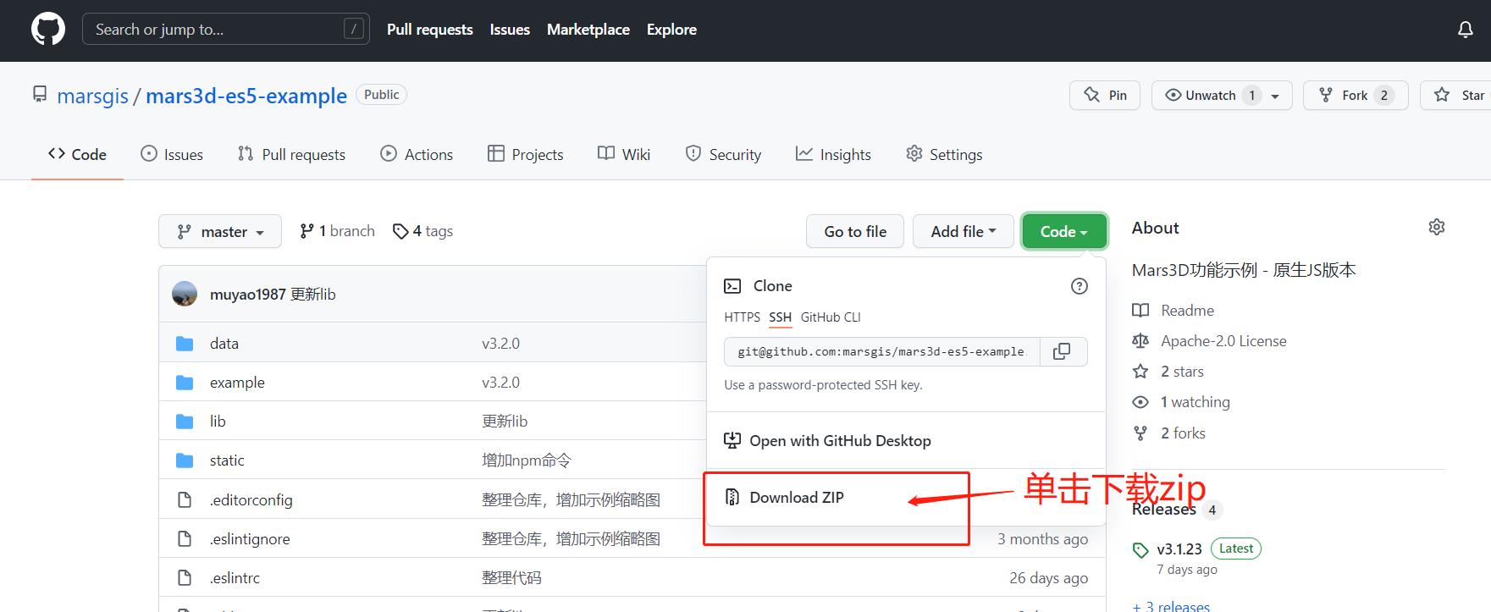Select the .eslintignore file icon

(185, 539)
